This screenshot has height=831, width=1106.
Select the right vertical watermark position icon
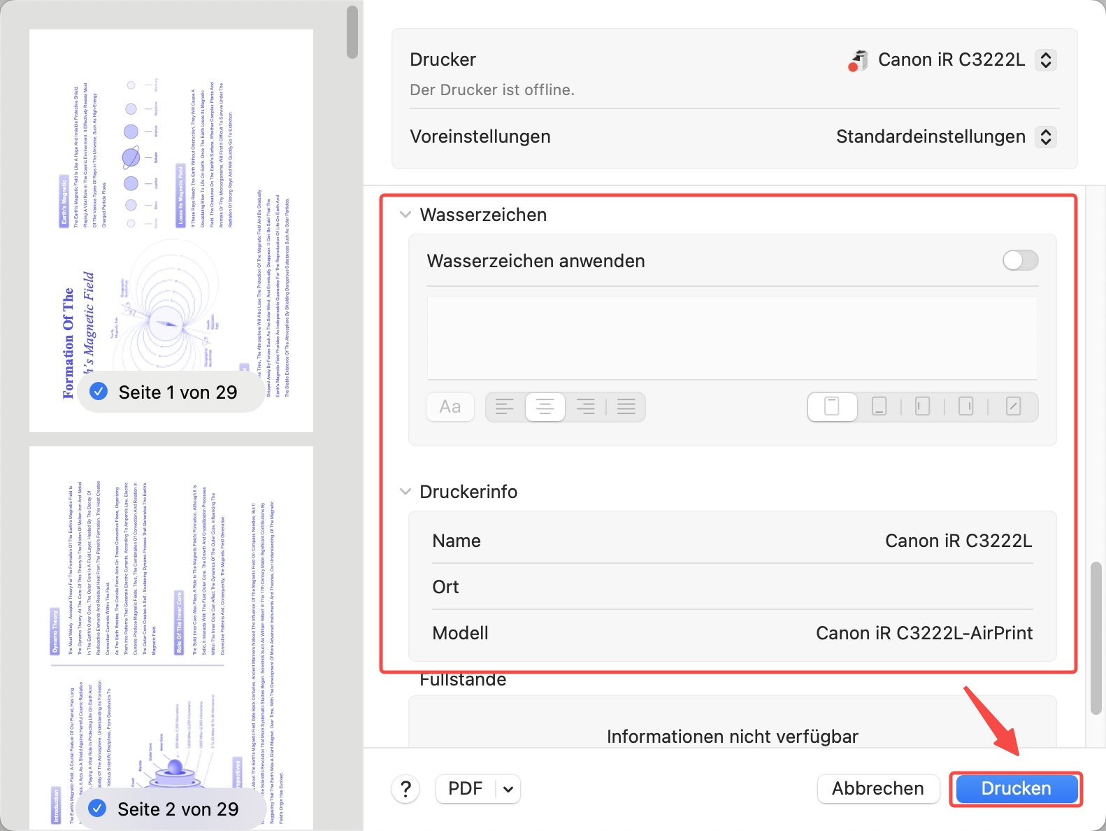pyautogui.click(x=966, y=406)
